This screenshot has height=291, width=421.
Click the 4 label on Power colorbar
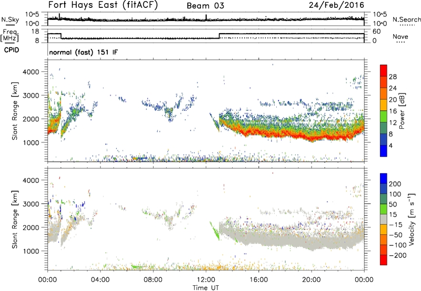pos(390,145)
